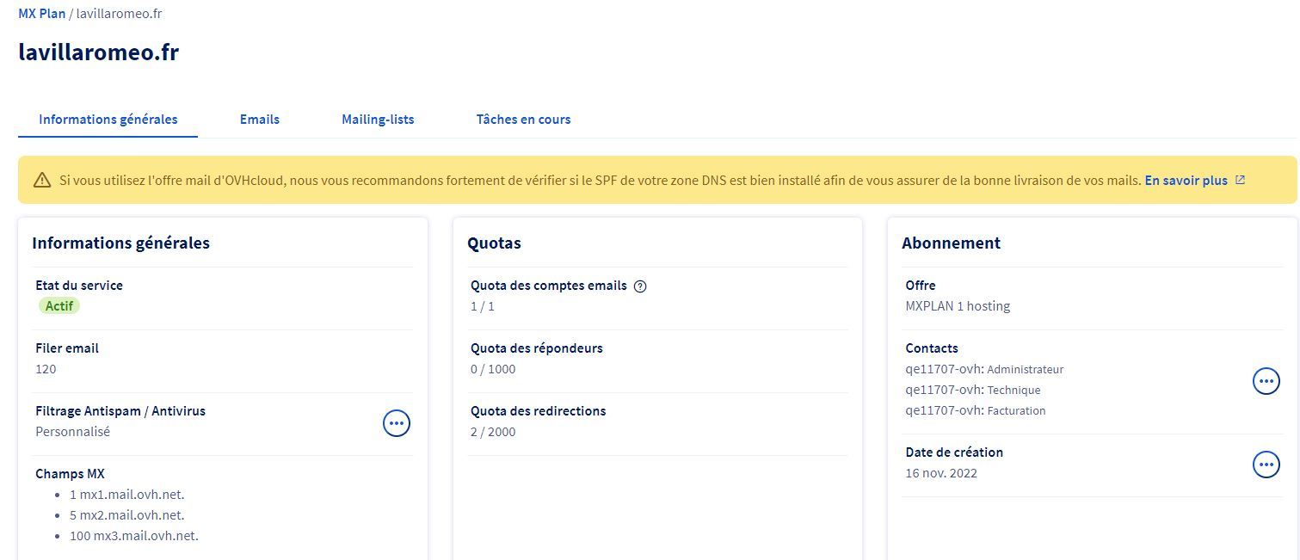The image size is (1300, 560).
Task: Open the Mailing-lists tab
Action: (378, 120)
